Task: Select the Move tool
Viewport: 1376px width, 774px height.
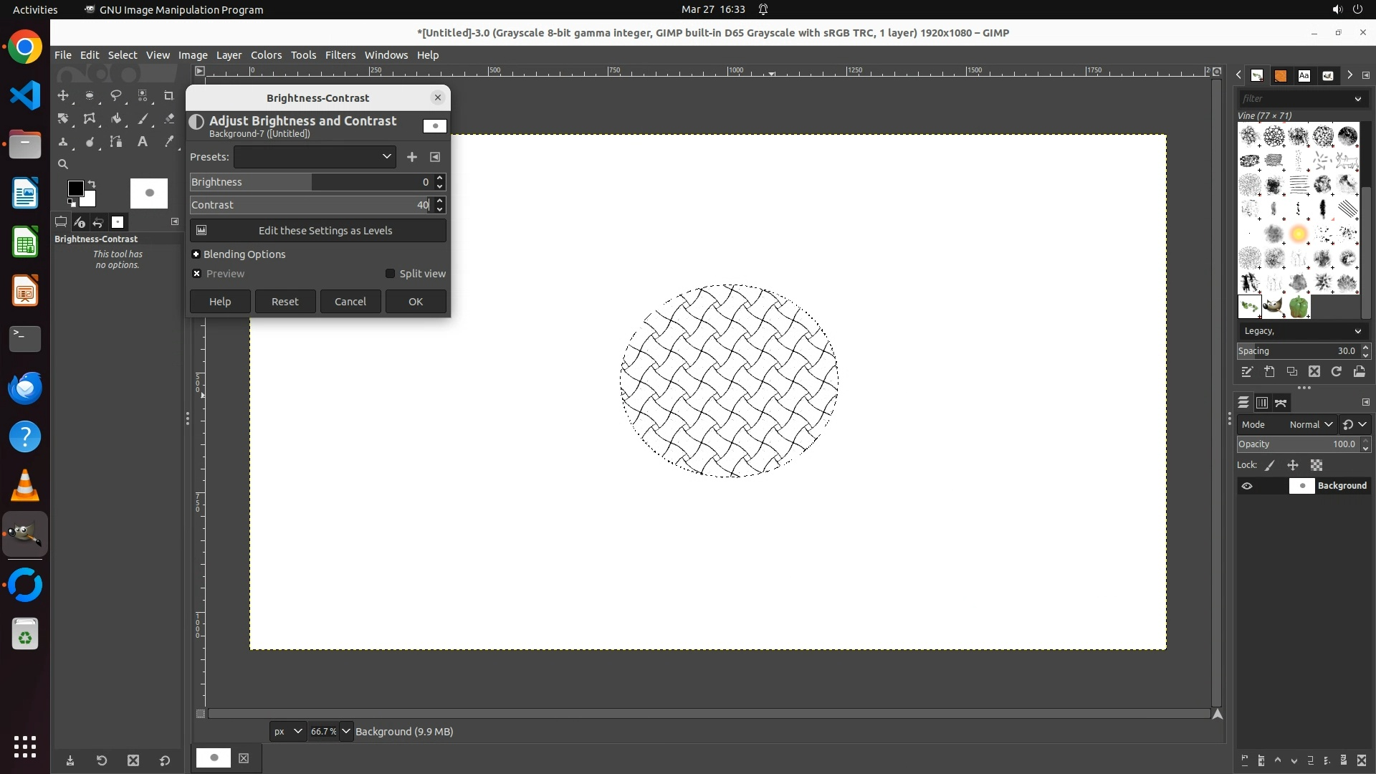Action: [x=63, y=95]
